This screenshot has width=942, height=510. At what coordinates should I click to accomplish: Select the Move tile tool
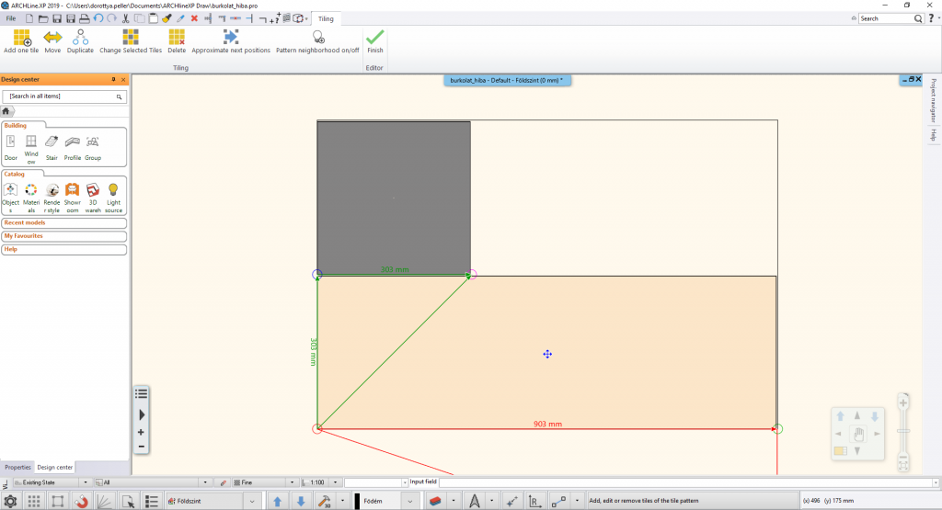point(52,38)
